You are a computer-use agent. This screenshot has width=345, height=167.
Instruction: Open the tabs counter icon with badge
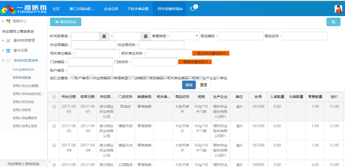(x=194, y=9)
